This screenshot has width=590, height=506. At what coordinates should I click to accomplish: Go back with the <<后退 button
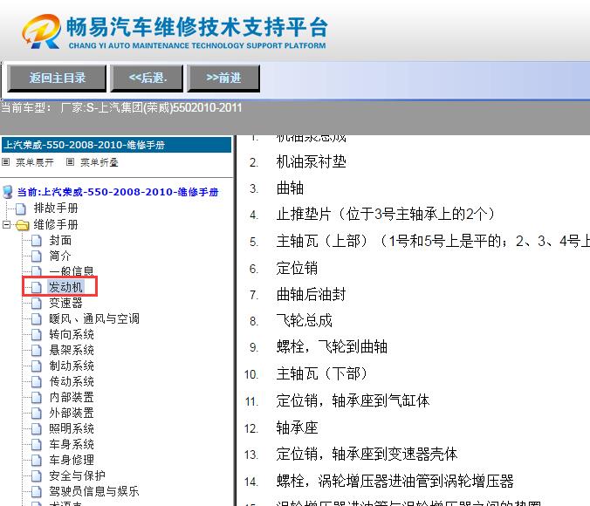pos(147,79)
